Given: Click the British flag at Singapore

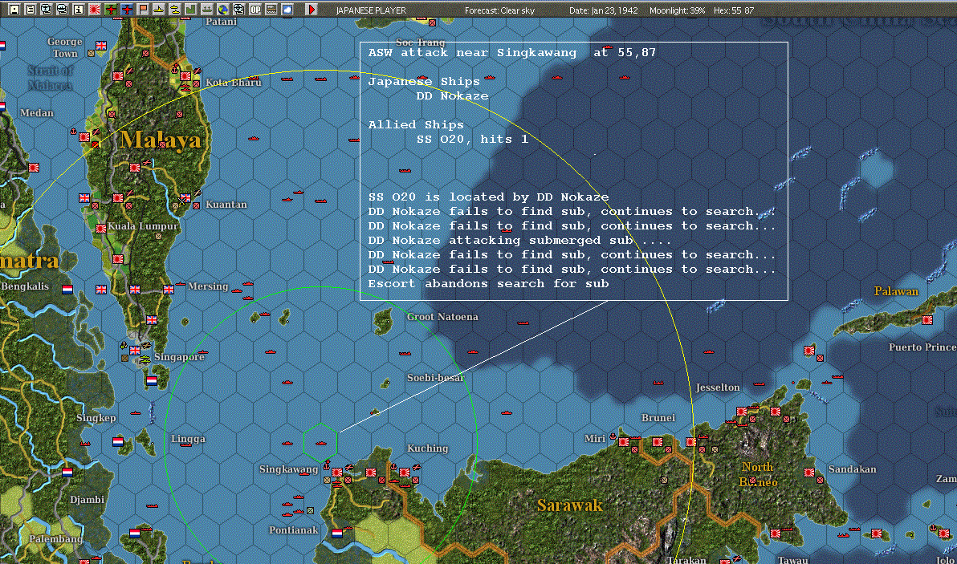Looking at the screenshot, I should [x=135, y=351].
